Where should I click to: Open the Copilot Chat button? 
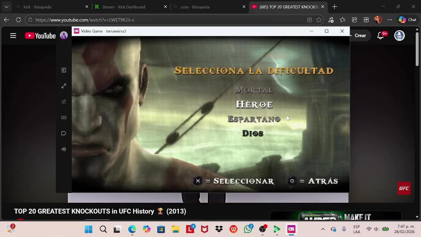(408, 20)
